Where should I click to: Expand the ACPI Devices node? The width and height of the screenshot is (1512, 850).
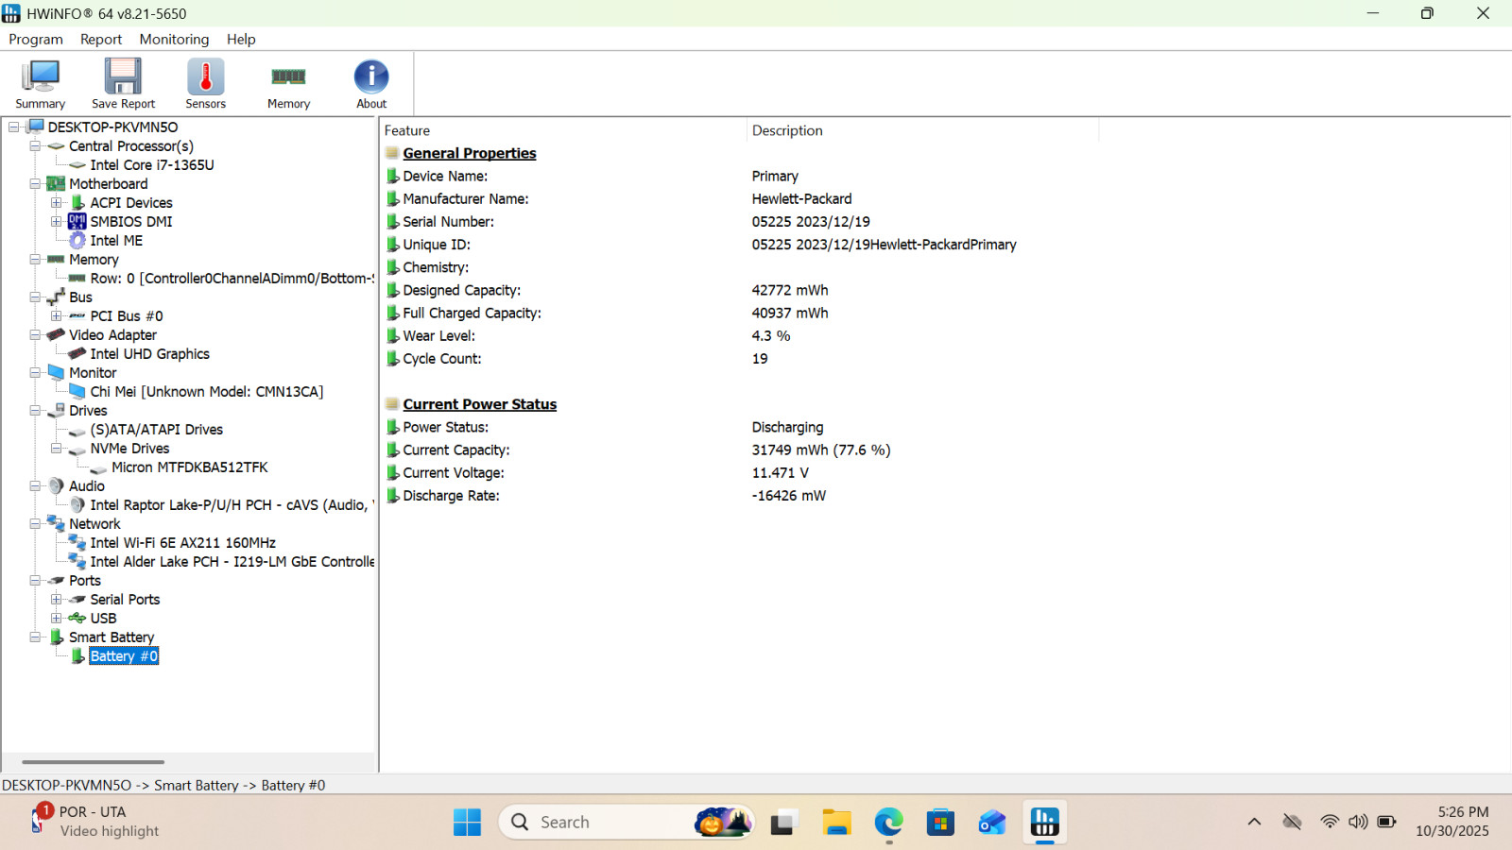pyautogui.click(x=57, y=203)
